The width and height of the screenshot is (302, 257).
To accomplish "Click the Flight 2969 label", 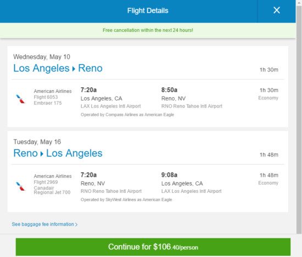I will [x=46, y=182].
